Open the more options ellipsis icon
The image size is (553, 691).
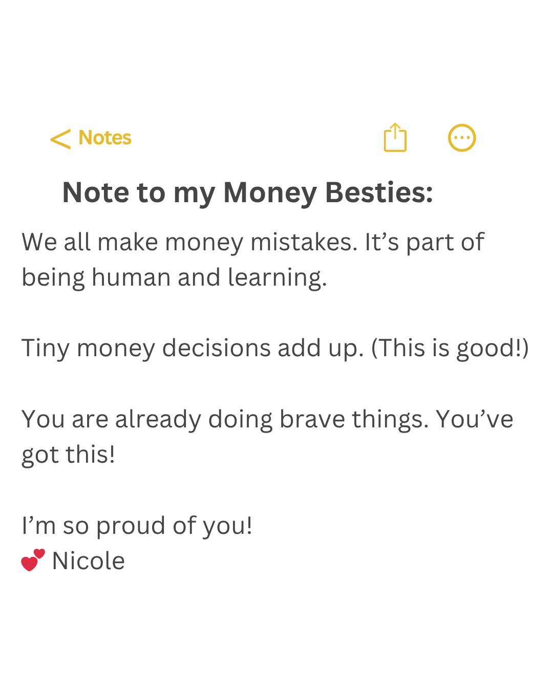(462, 138)
